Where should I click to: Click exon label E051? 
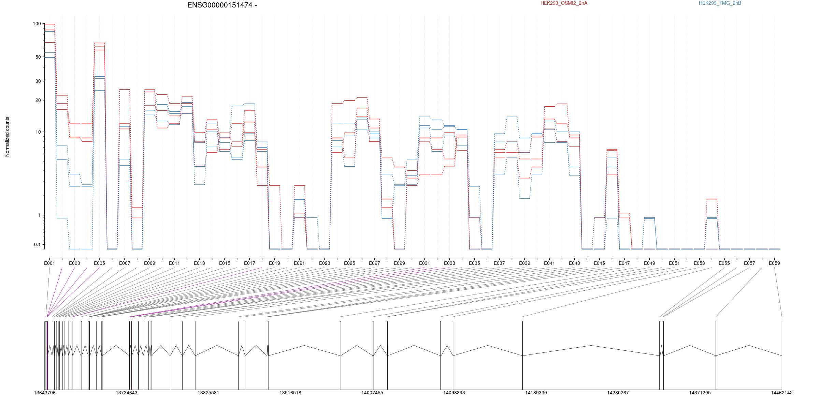tap(674, 263)
